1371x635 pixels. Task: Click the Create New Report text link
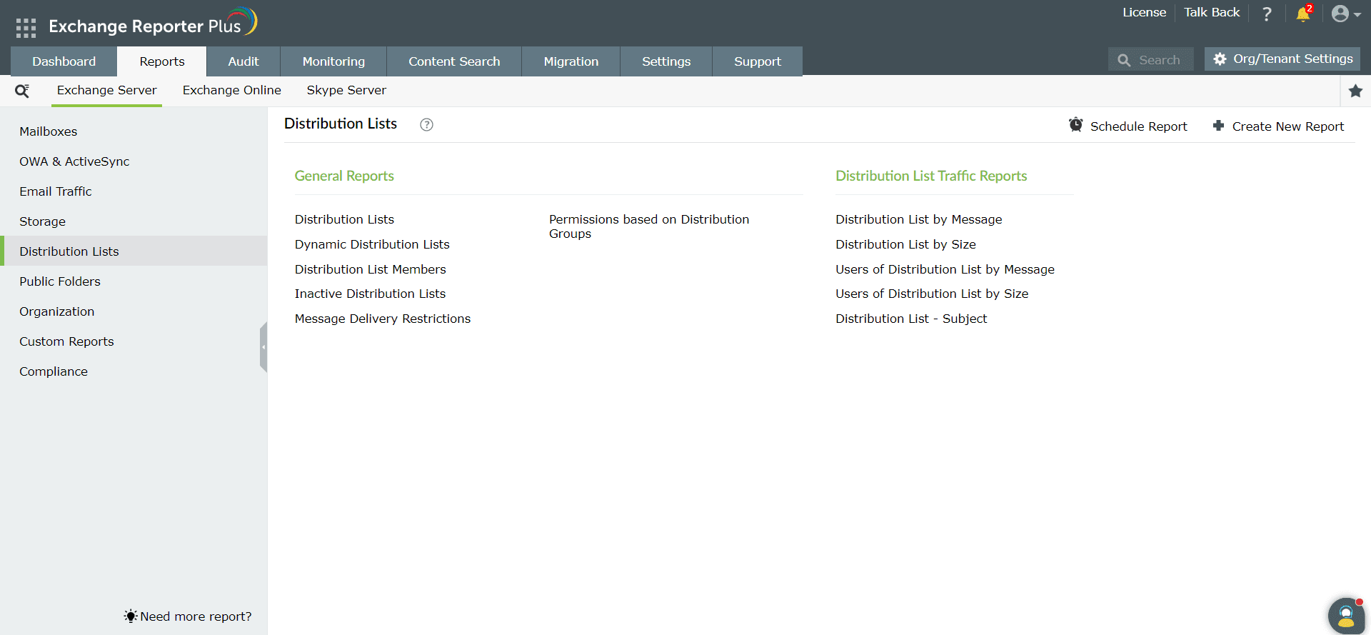1288,126
